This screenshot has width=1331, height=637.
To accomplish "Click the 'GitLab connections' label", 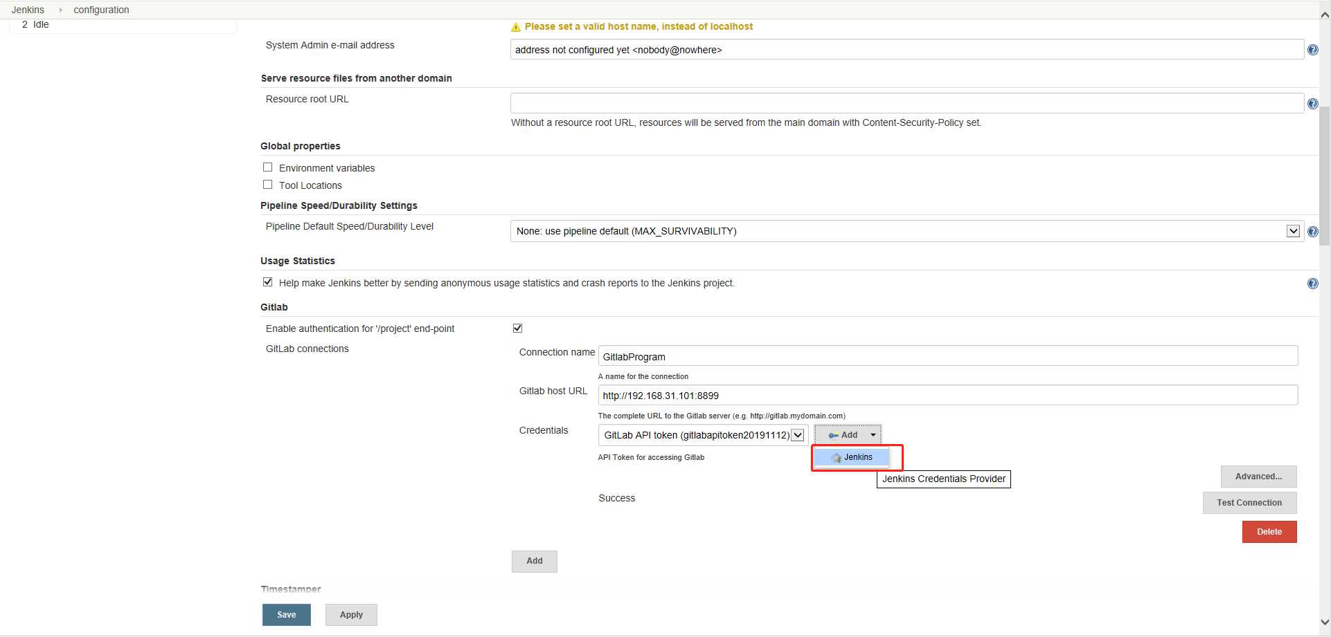I will 307,349.
